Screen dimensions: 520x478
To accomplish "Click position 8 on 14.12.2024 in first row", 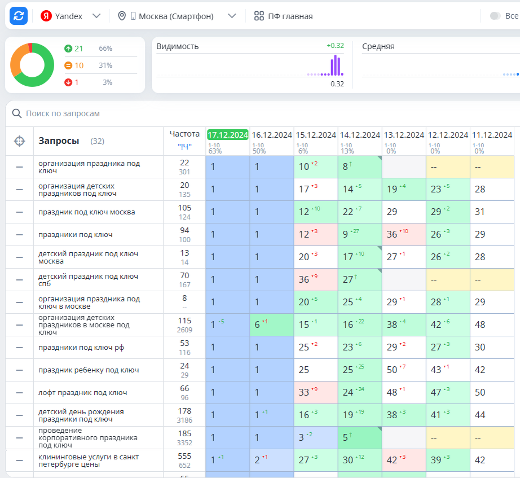I will coord(345,166).
